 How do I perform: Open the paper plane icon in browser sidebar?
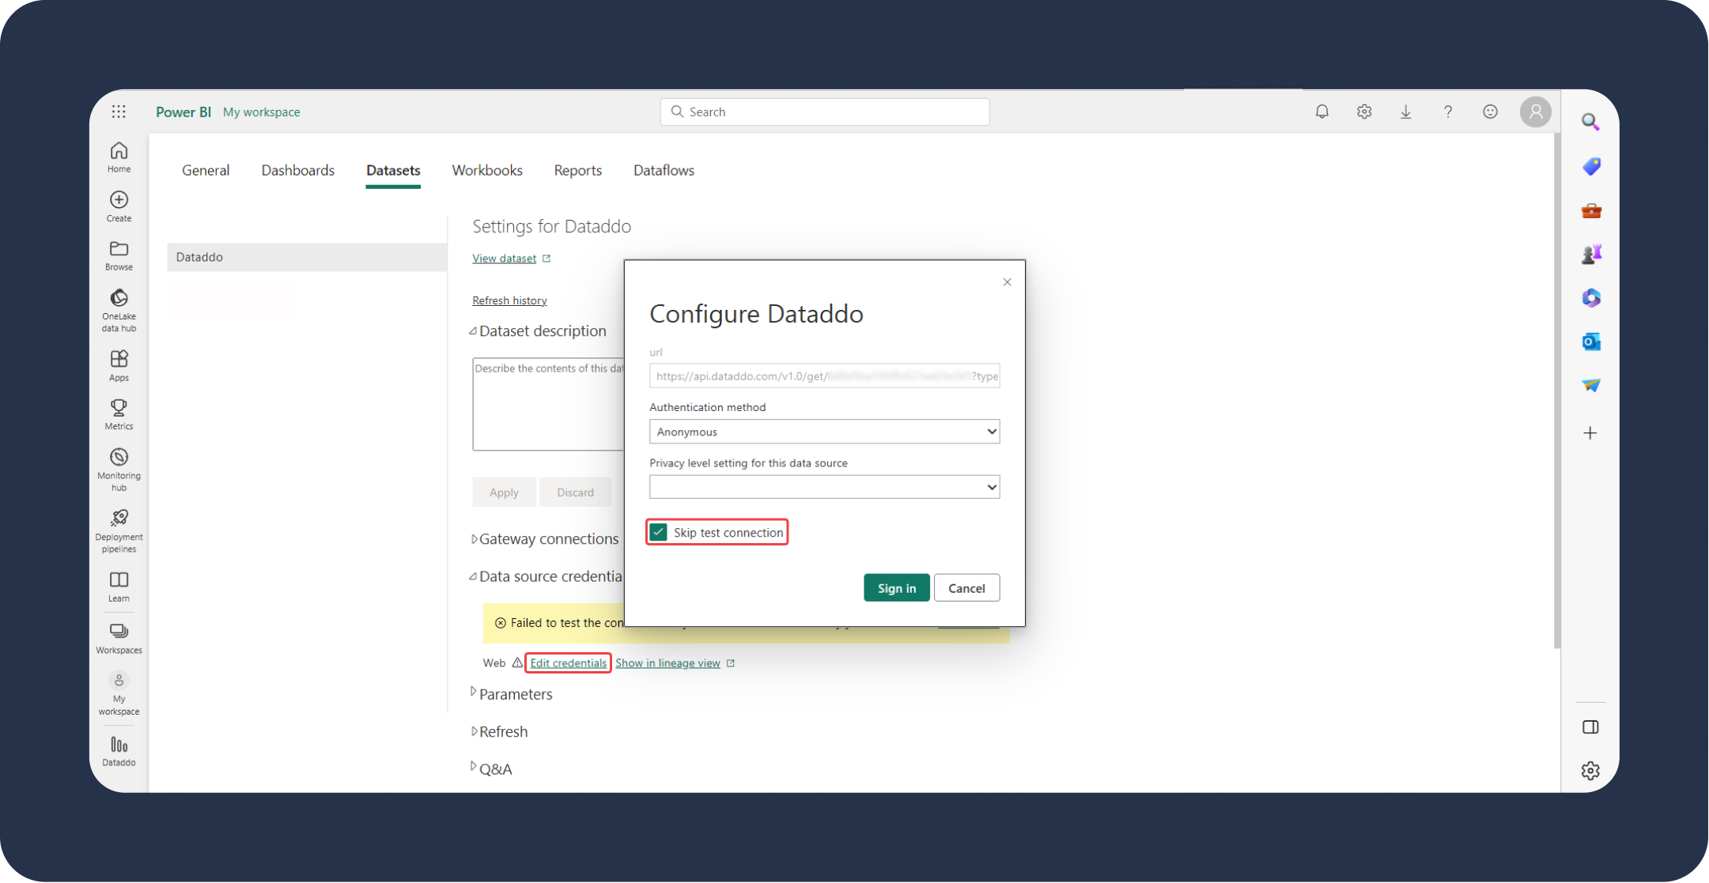point(1591,385)
